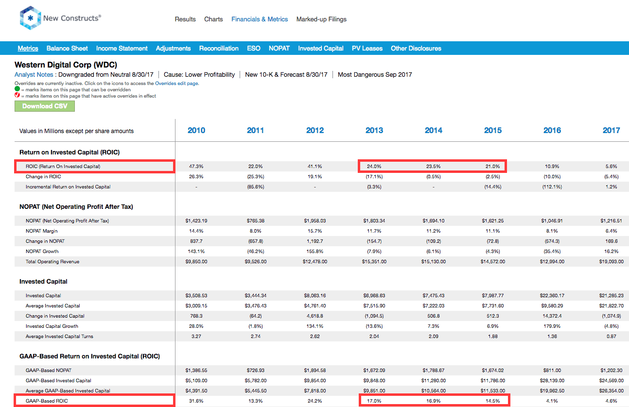This screenshot has height=407, width=629.
Task: Click the New Constructs brand name
Action: [72, 18]
